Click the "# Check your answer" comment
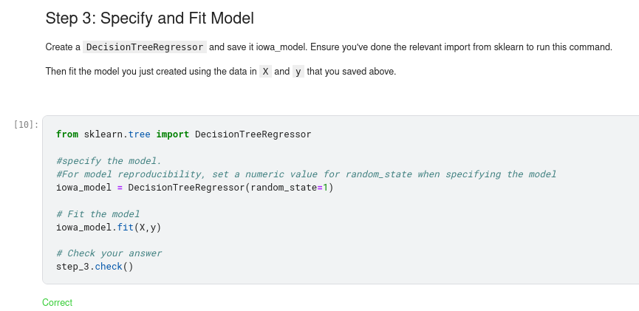This screenshot has height=311, width=639. coord(109,253)
